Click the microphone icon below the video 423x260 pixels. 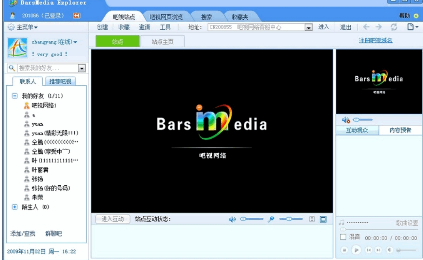coord(271,219)
